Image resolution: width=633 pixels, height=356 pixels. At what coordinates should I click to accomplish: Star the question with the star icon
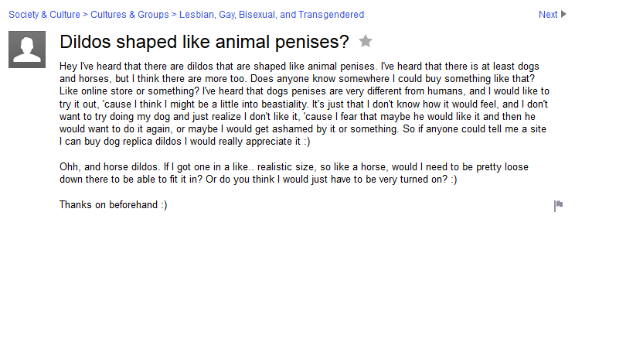pos(366,42)
